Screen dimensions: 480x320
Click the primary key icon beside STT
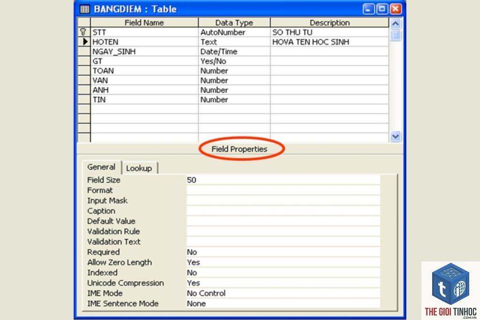point(83,32)
